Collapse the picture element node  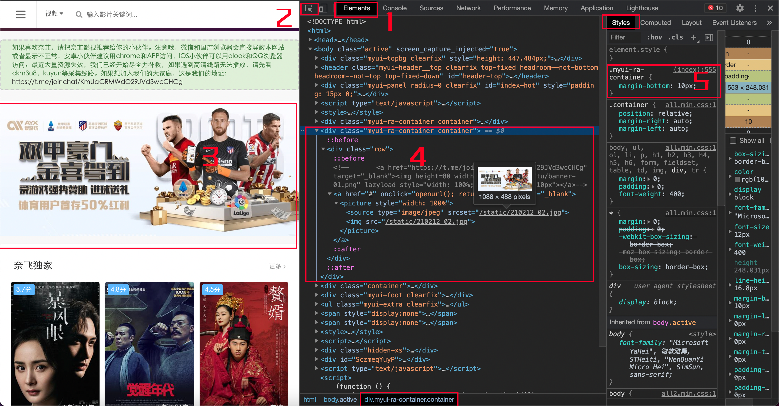tap(336, 203)
